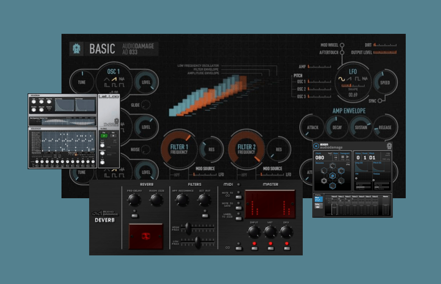Click the robot icon on the Axon panel
The width and height of the screenshot is (441, 284).
coord(389,145)
